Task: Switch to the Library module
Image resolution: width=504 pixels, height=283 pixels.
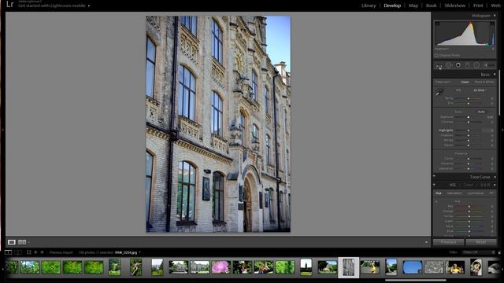Action: point(369,6)
